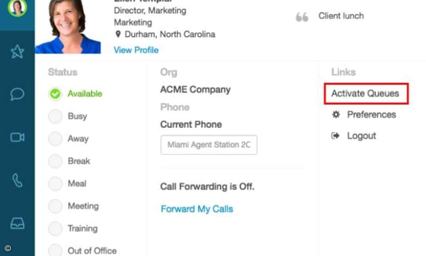Open the Current Phone station field

pyautogui.click(x=209, y=145)
